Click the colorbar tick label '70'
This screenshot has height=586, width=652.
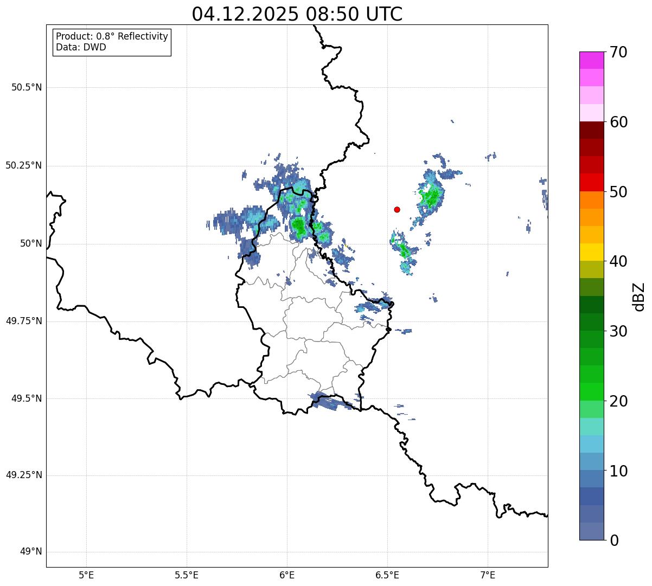(618, 52)
